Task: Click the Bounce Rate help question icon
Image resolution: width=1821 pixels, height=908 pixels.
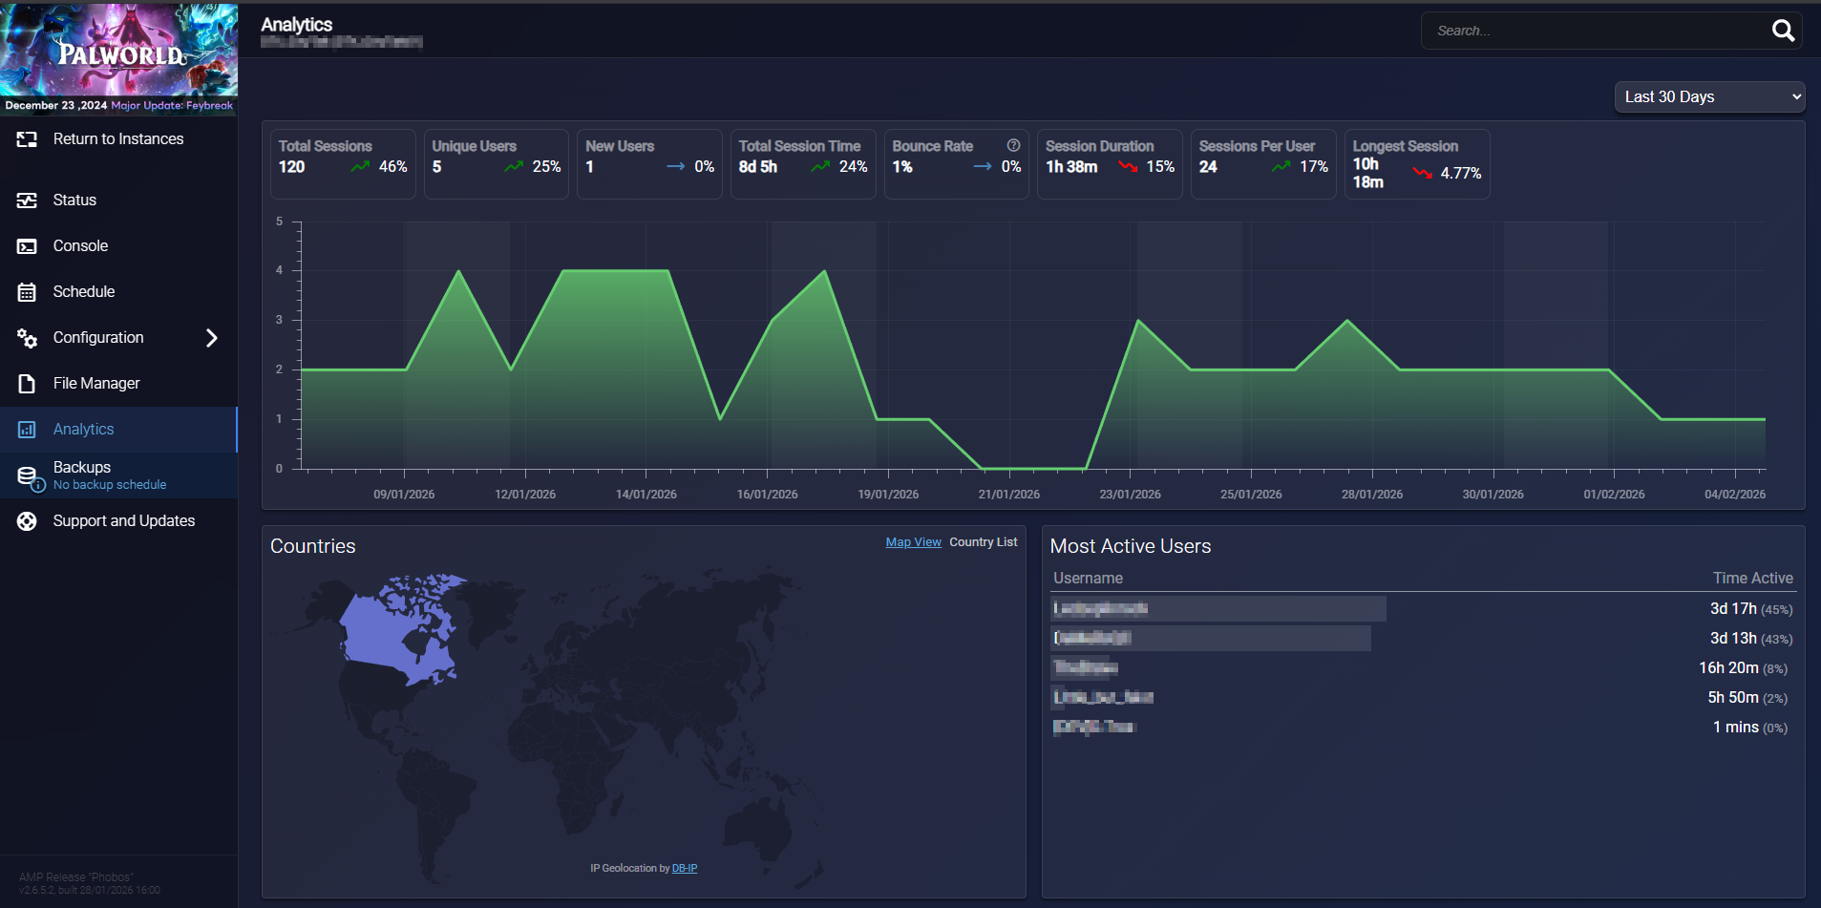Action: 1013,145
